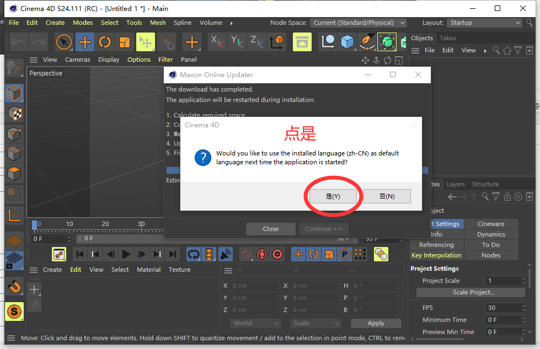Click the Apply coordinates button
Viewport: 540px width, 349px height.
(376, 323)
